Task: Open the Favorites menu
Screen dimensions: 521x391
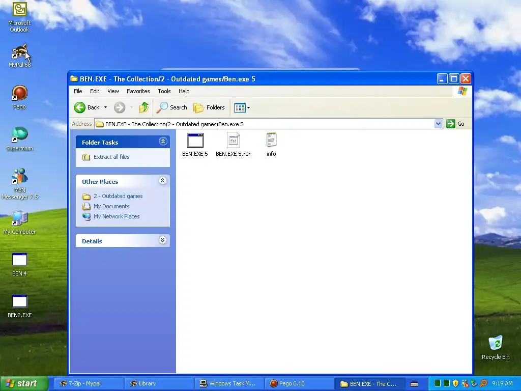Action: point(138,91)
